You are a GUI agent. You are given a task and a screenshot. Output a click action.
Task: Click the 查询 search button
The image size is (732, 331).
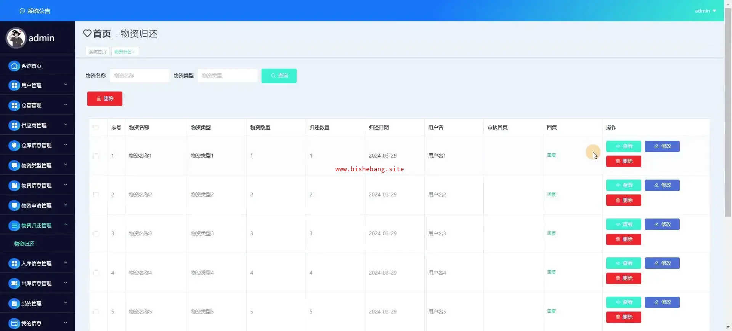(279, 76)
